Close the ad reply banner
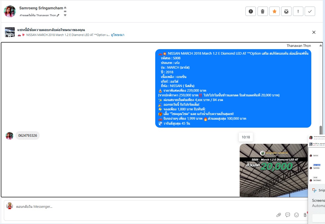This screenshot has height=224, width=325. pos(314,32)
